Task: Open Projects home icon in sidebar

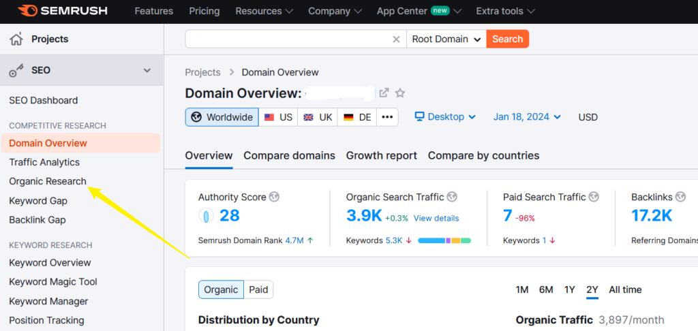Action: (x=16, y=39)
